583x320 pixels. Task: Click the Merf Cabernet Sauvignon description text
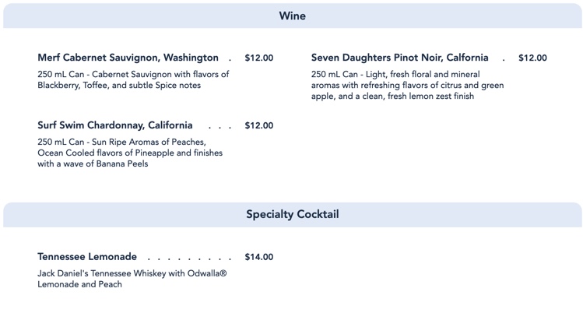coord(133,80)
